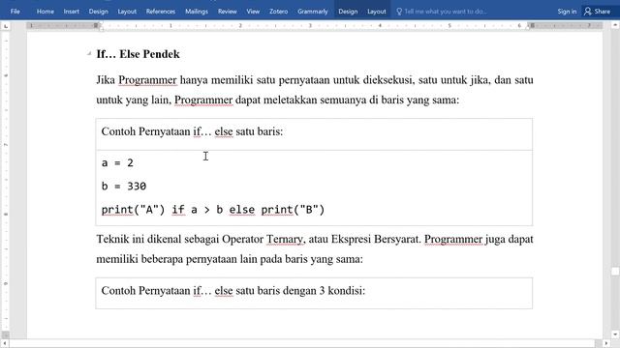
Task: Open the Review tab
Action: point(228,12)
